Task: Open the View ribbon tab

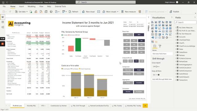Action: (41, 6)
